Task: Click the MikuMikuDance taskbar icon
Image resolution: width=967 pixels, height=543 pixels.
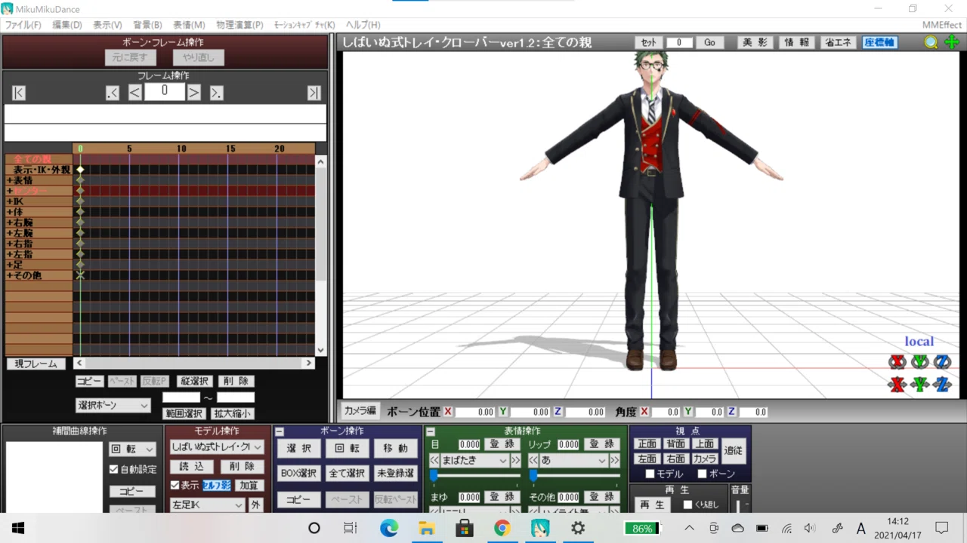Action: pyautogui.click(x=540, y=528)
